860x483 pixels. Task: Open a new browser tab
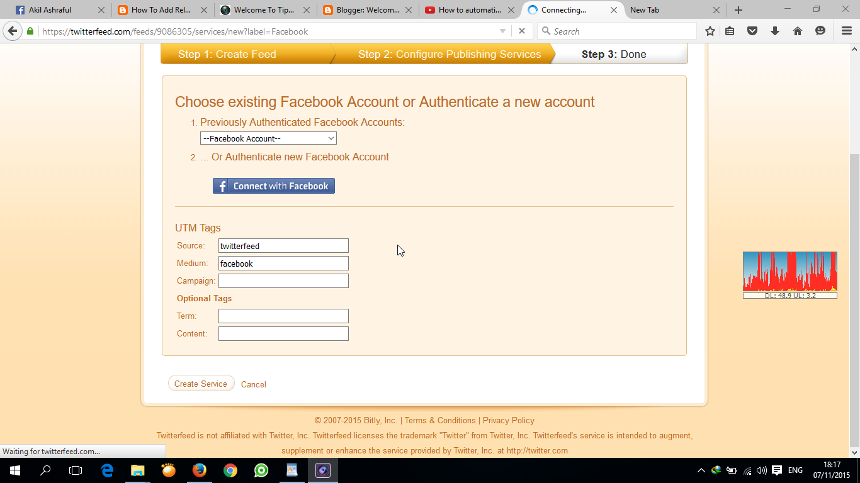[738, 10]
